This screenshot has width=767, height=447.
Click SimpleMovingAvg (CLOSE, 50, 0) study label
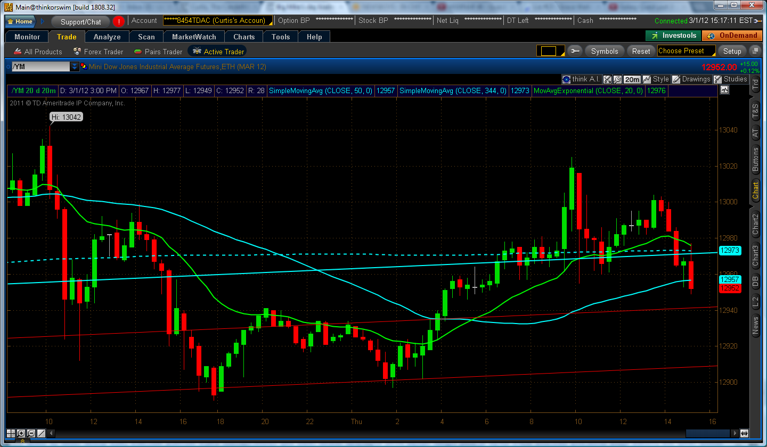(x=321, y=90)
